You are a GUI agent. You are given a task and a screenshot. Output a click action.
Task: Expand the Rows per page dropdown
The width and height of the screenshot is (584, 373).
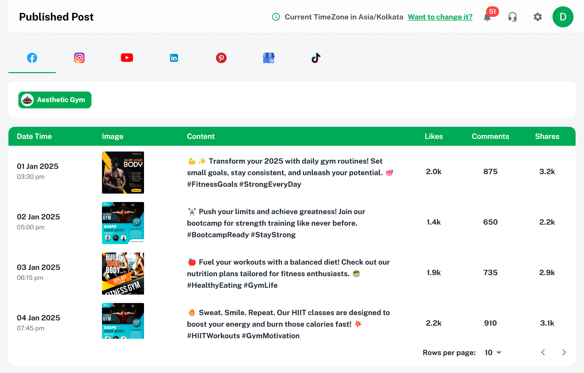493,352
